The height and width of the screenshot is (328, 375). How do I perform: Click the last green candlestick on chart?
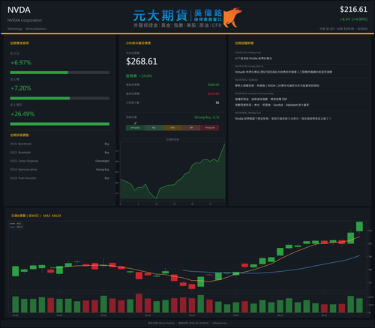click(359, 227)
